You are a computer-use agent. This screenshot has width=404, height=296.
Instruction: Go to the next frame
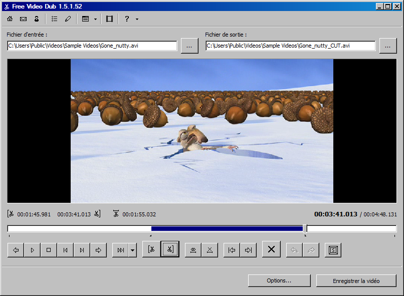click(82, 250)
